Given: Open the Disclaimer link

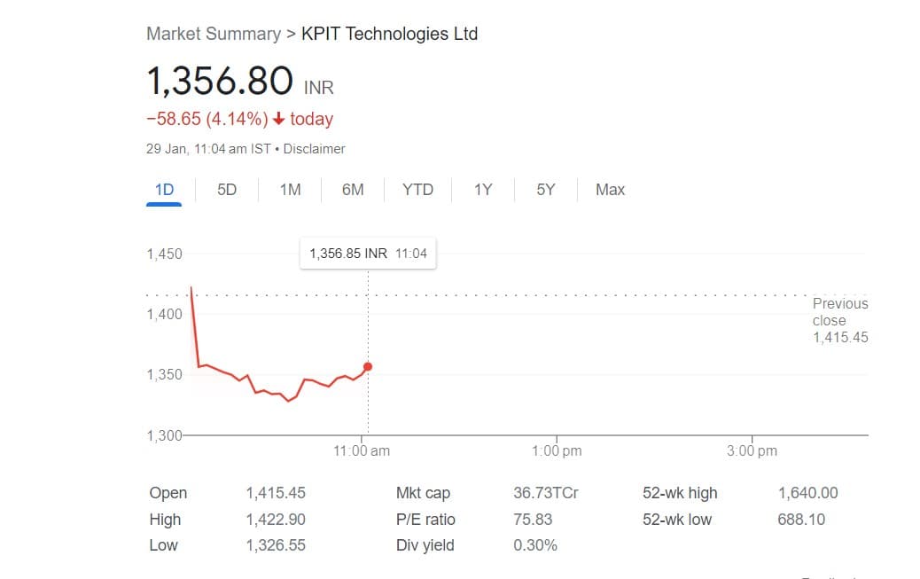Looking at the screenshot, I should coord(314,149).
